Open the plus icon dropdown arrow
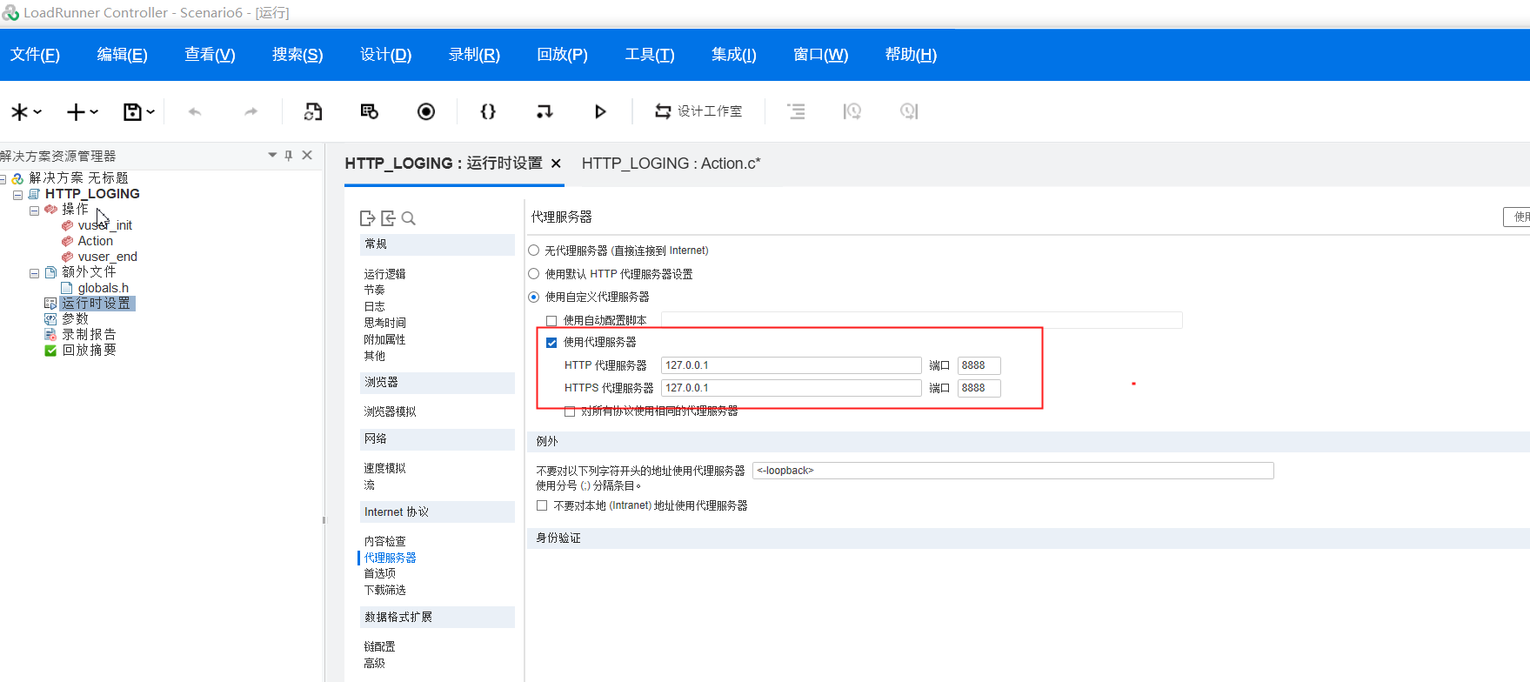This screenshot has height=682, width=1530. [x=94, y=112]
